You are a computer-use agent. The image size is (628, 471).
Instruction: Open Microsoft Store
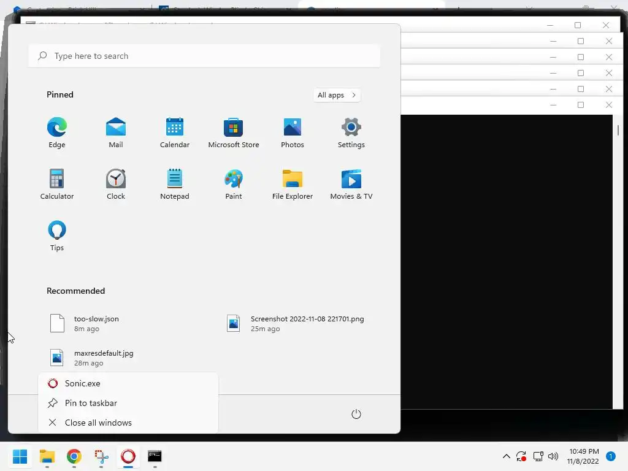click(234, 133)
